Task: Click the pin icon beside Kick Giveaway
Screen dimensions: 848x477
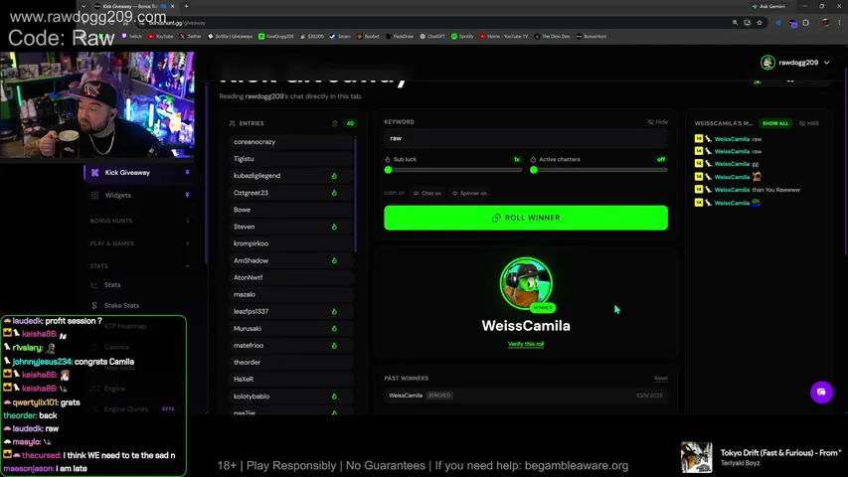Action: pos(187,173)
